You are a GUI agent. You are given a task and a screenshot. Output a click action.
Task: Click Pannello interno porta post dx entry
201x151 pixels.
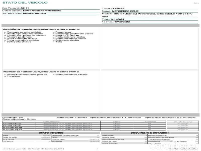pyautogui.click(x=26, y=74)
